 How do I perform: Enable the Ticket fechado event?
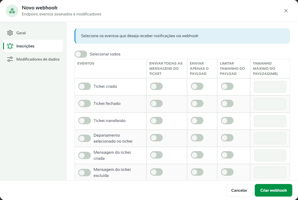coord(85,103)
